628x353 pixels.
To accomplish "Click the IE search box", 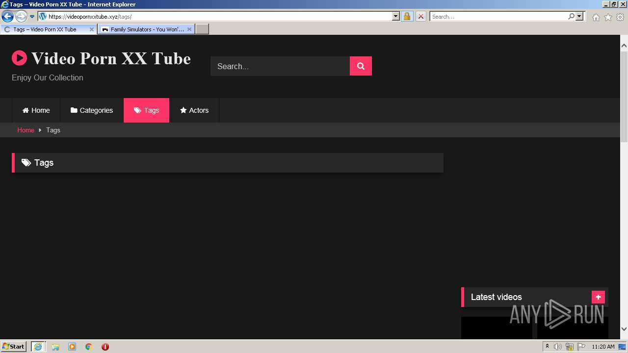I will (498, 16).
